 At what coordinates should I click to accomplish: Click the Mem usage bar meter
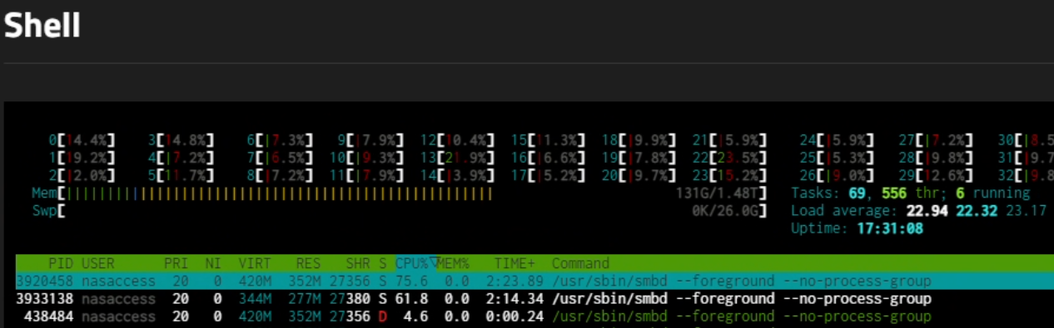click(x=398, y=193)
